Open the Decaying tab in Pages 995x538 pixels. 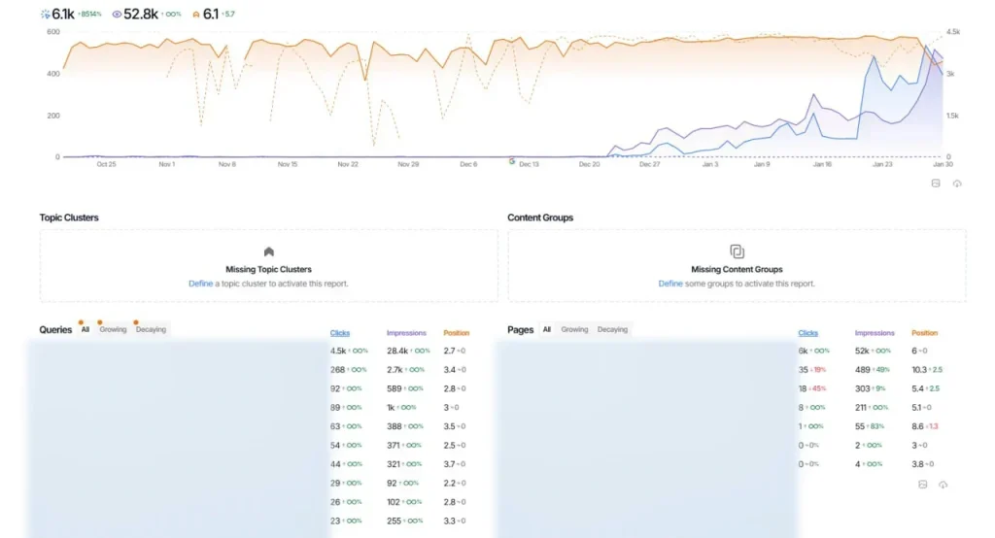point(612,330)
